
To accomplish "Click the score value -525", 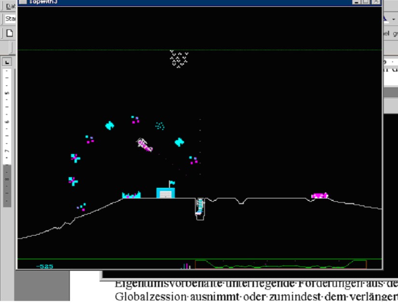I will 45,266.
